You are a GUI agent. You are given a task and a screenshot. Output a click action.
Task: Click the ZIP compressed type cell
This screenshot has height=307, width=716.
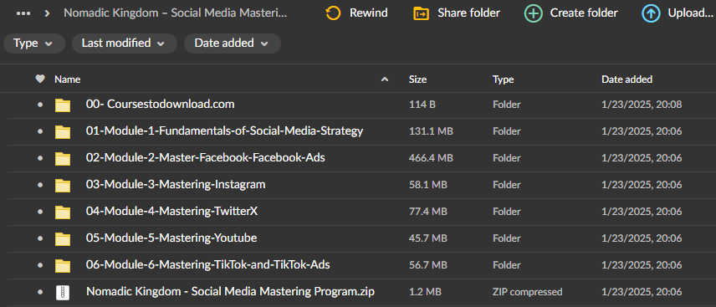(x=528, y=292)
